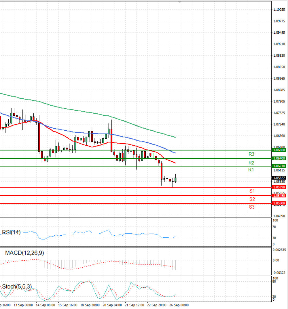
Task: Click the R2 resistance label
Action: coord(251,163)
